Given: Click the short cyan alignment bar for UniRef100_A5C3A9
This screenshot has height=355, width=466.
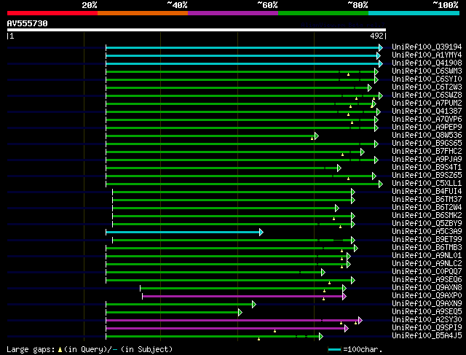Looking at the screenshot, I should click(183, 232).
